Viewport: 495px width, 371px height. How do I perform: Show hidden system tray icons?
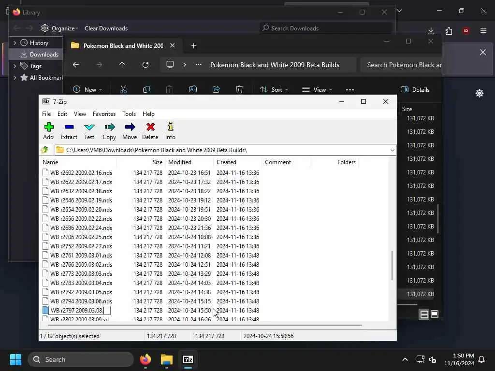[x=405, y=359]
